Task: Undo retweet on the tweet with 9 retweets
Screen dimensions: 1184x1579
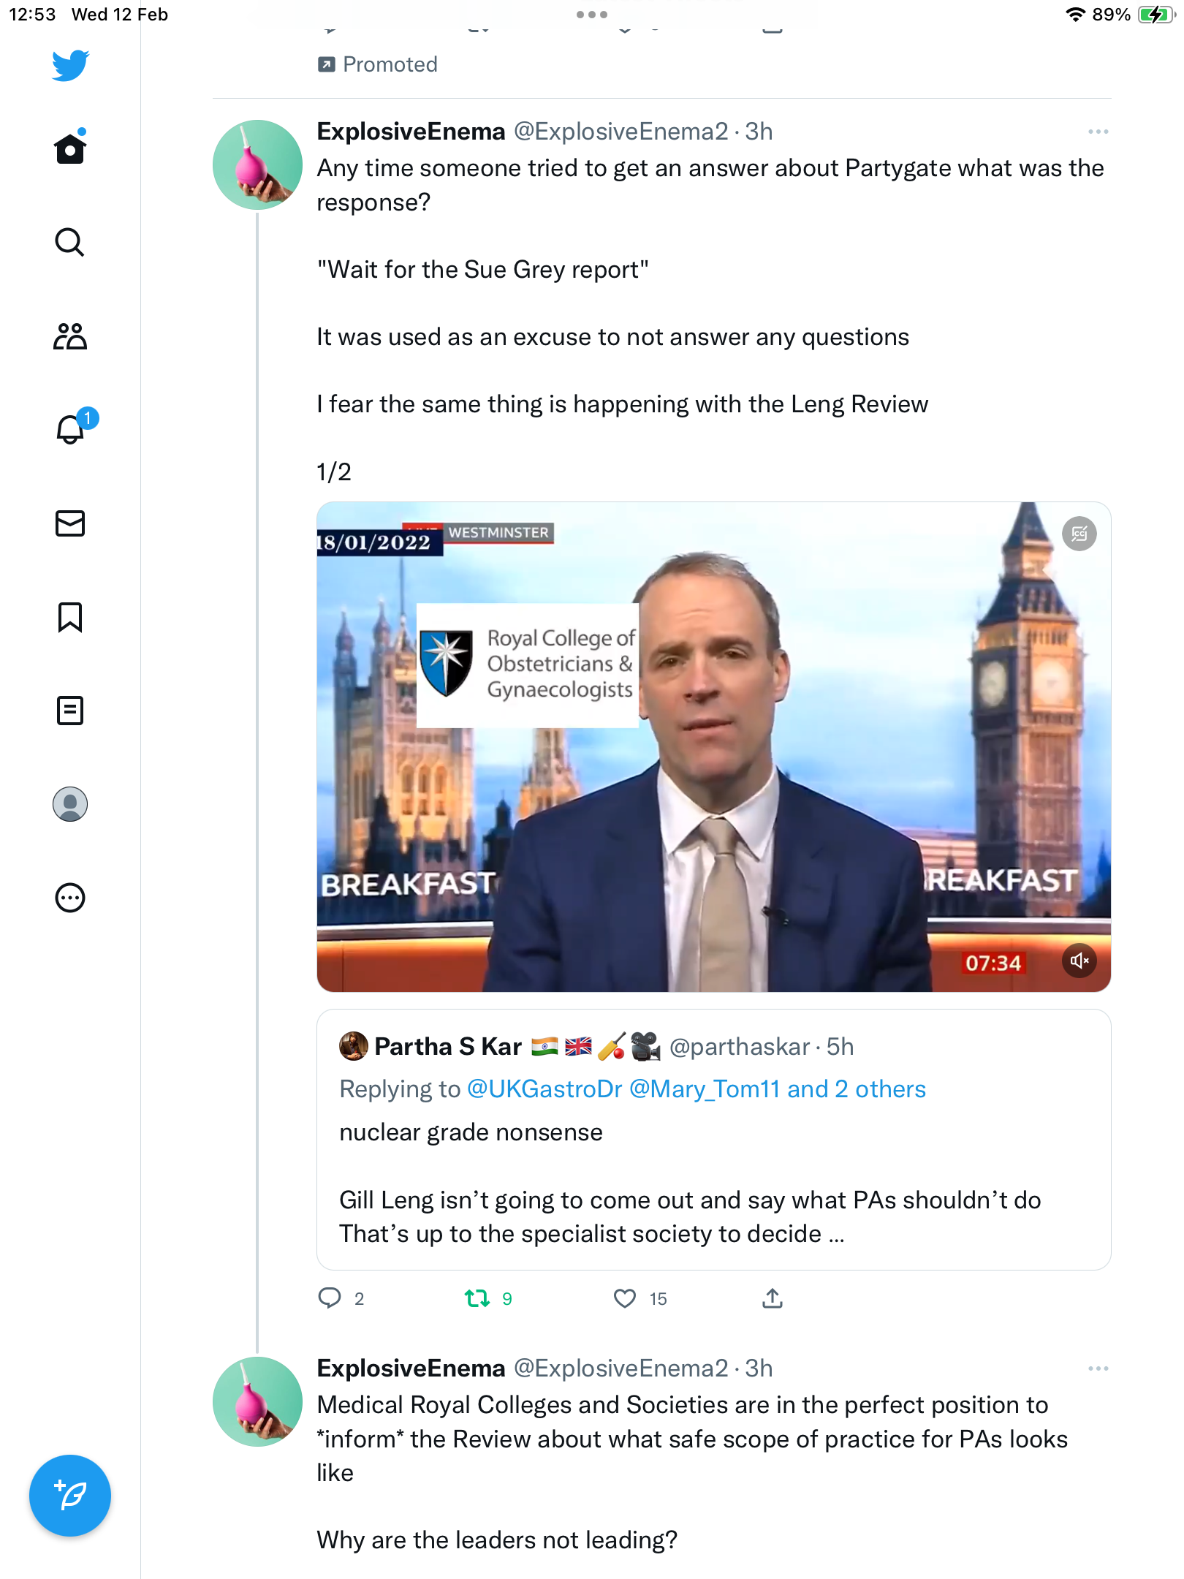Action: 477,1298
